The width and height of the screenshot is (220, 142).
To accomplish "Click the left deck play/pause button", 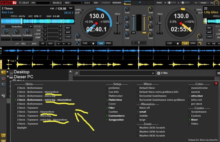I will click(x=101, y=43).
